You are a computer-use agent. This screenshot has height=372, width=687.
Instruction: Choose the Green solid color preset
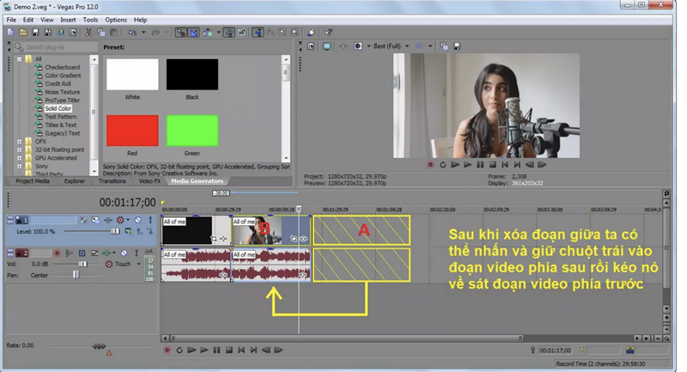pyautogui.click(x=192, y=131)
